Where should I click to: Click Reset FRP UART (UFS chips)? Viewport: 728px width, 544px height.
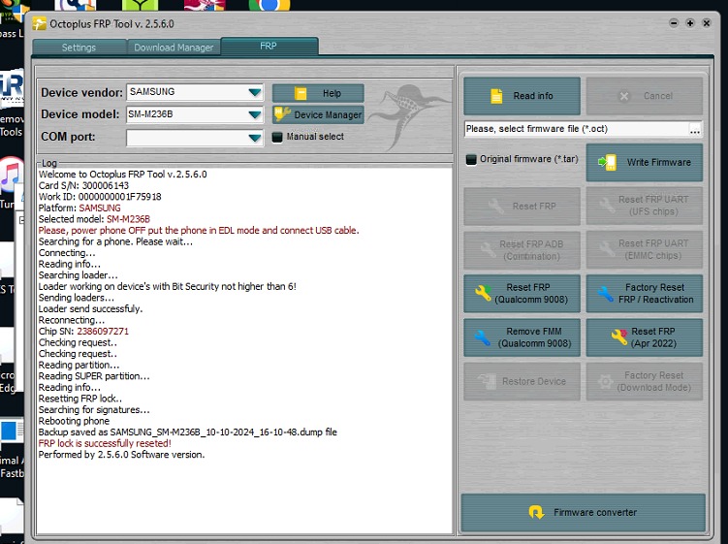coord(645,207)
